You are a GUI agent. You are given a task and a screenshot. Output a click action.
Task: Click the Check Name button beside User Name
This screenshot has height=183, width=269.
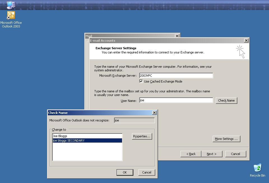pyautogui.click(x=226, y=100)
